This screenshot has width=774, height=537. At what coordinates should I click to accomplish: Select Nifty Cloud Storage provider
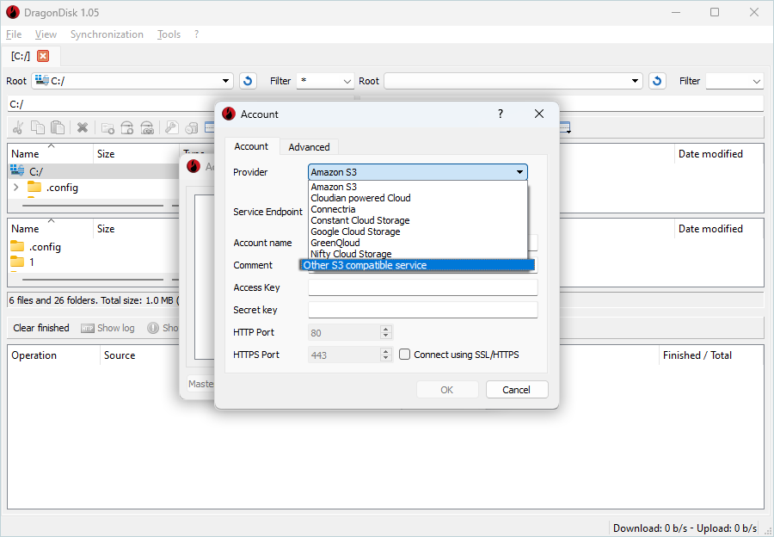(x=418, y=254)
